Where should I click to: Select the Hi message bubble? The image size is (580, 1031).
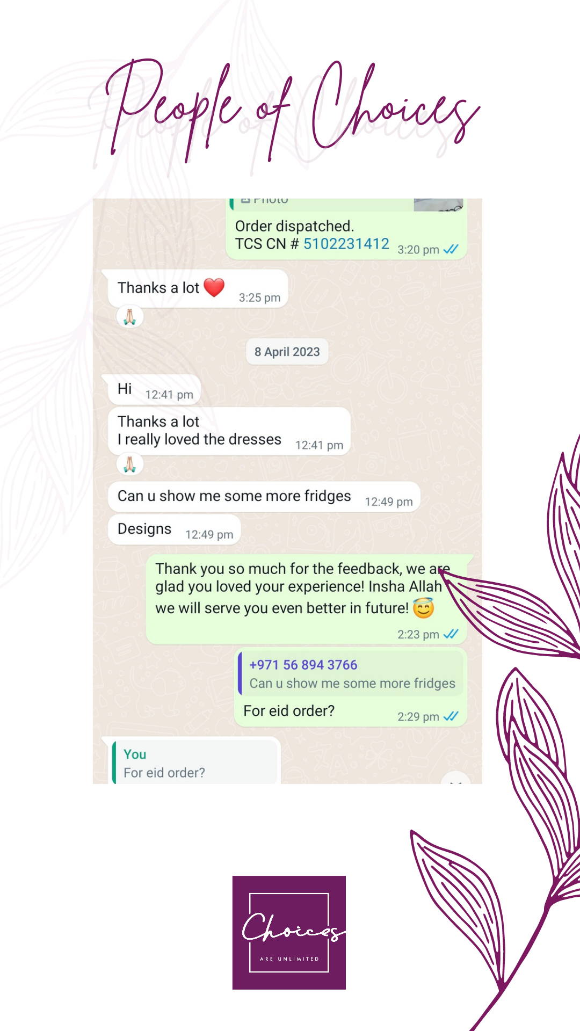(154, 390)
